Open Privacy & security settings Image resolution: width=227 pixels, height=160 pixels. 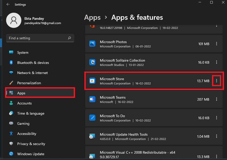point(31,144)
